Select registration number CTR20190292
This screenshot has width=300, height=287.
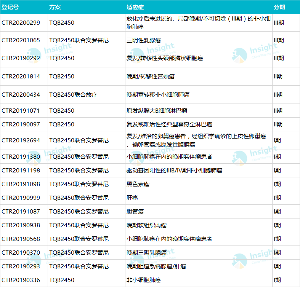21,58
